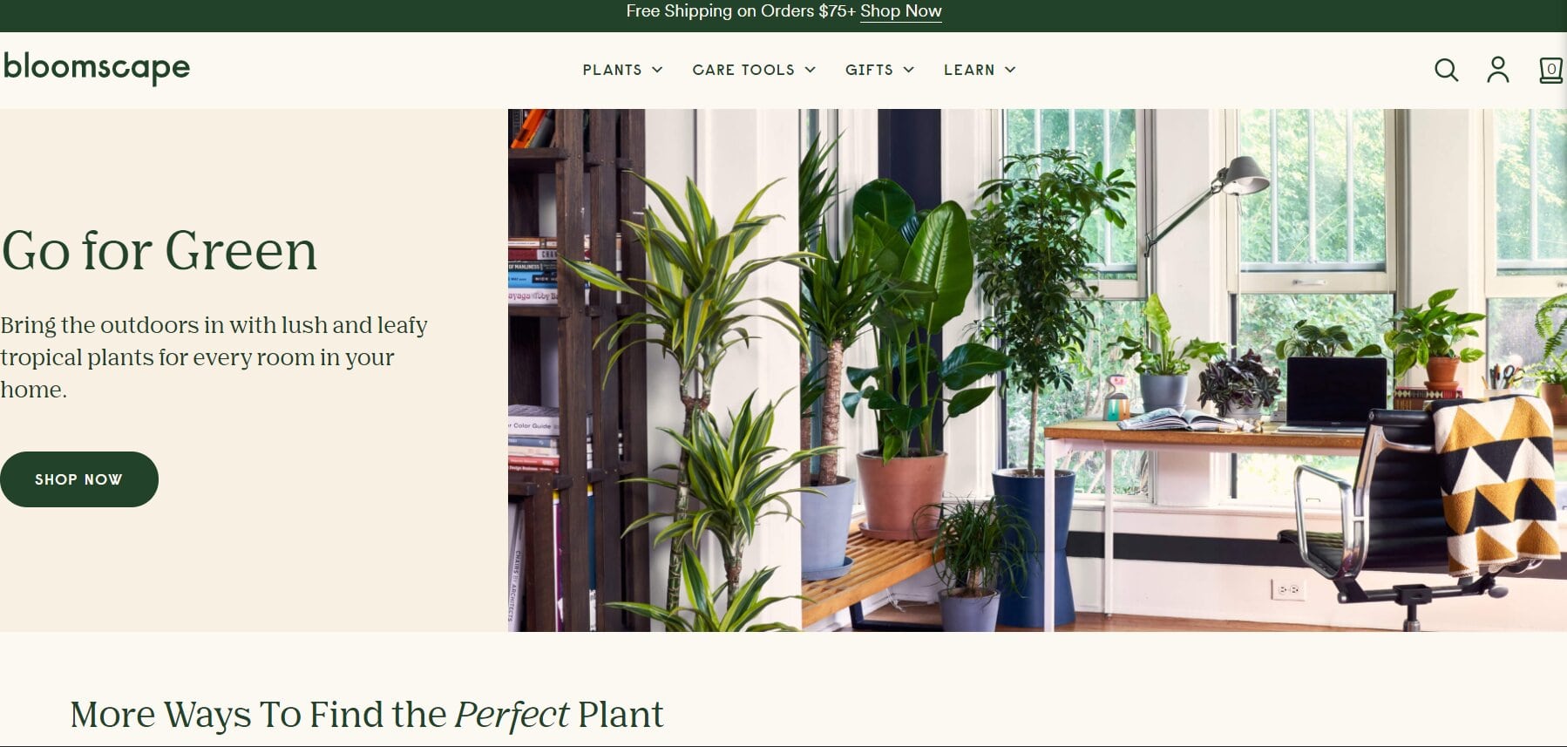
Task: Click the More Ways To Find heading
Action: coord(367,715)
